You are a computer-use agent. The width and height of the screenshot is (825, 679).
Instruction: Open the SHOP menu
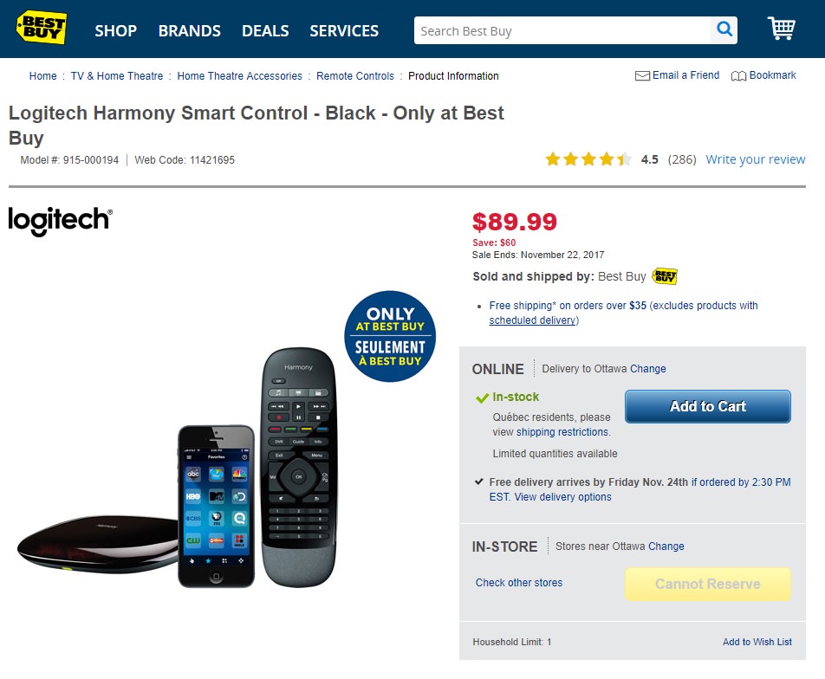pyautogui.click(x=115, y=30)
